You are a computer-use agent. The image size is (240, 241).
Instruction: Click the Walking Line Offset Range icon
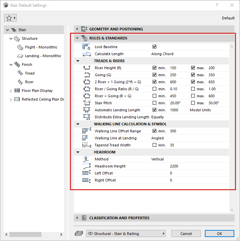point(87,131)
